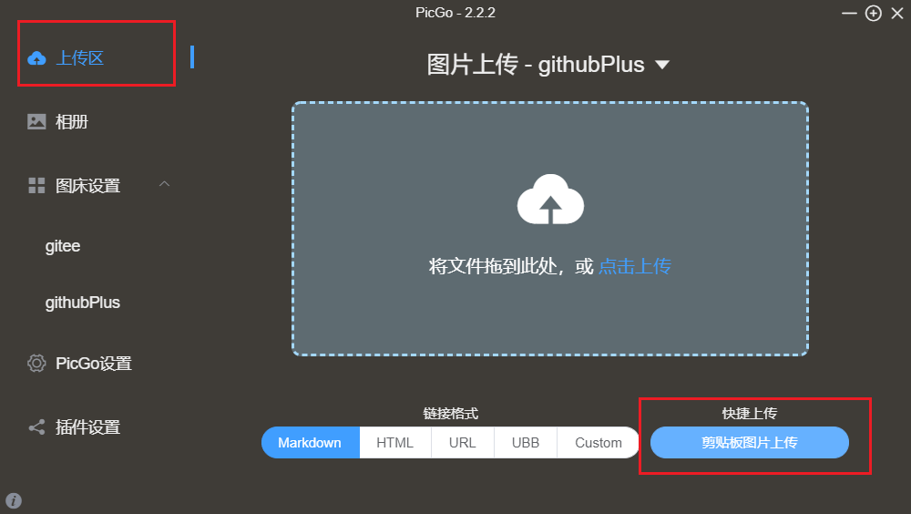Click the grid icon beside 图床设置
This screenshot has height=514, width=911.
36,186
